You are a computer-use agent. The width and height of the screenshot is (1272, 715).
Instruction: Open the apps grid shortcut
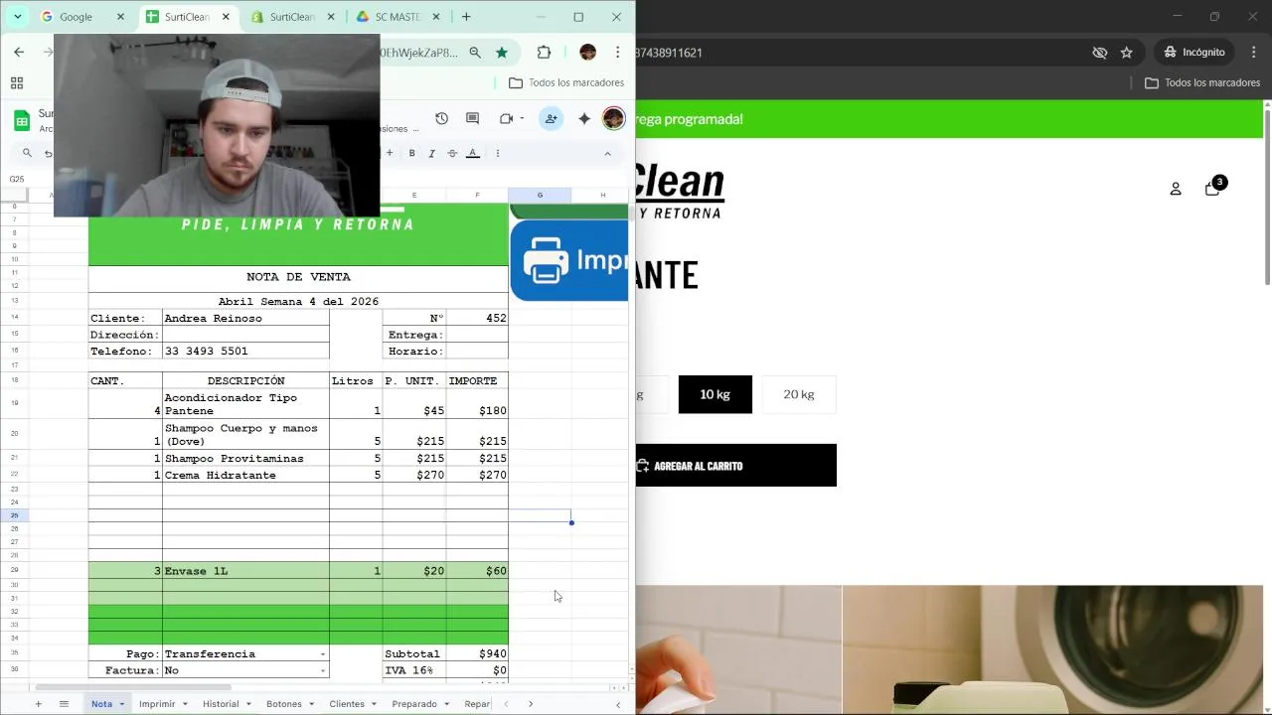[16, 83]
